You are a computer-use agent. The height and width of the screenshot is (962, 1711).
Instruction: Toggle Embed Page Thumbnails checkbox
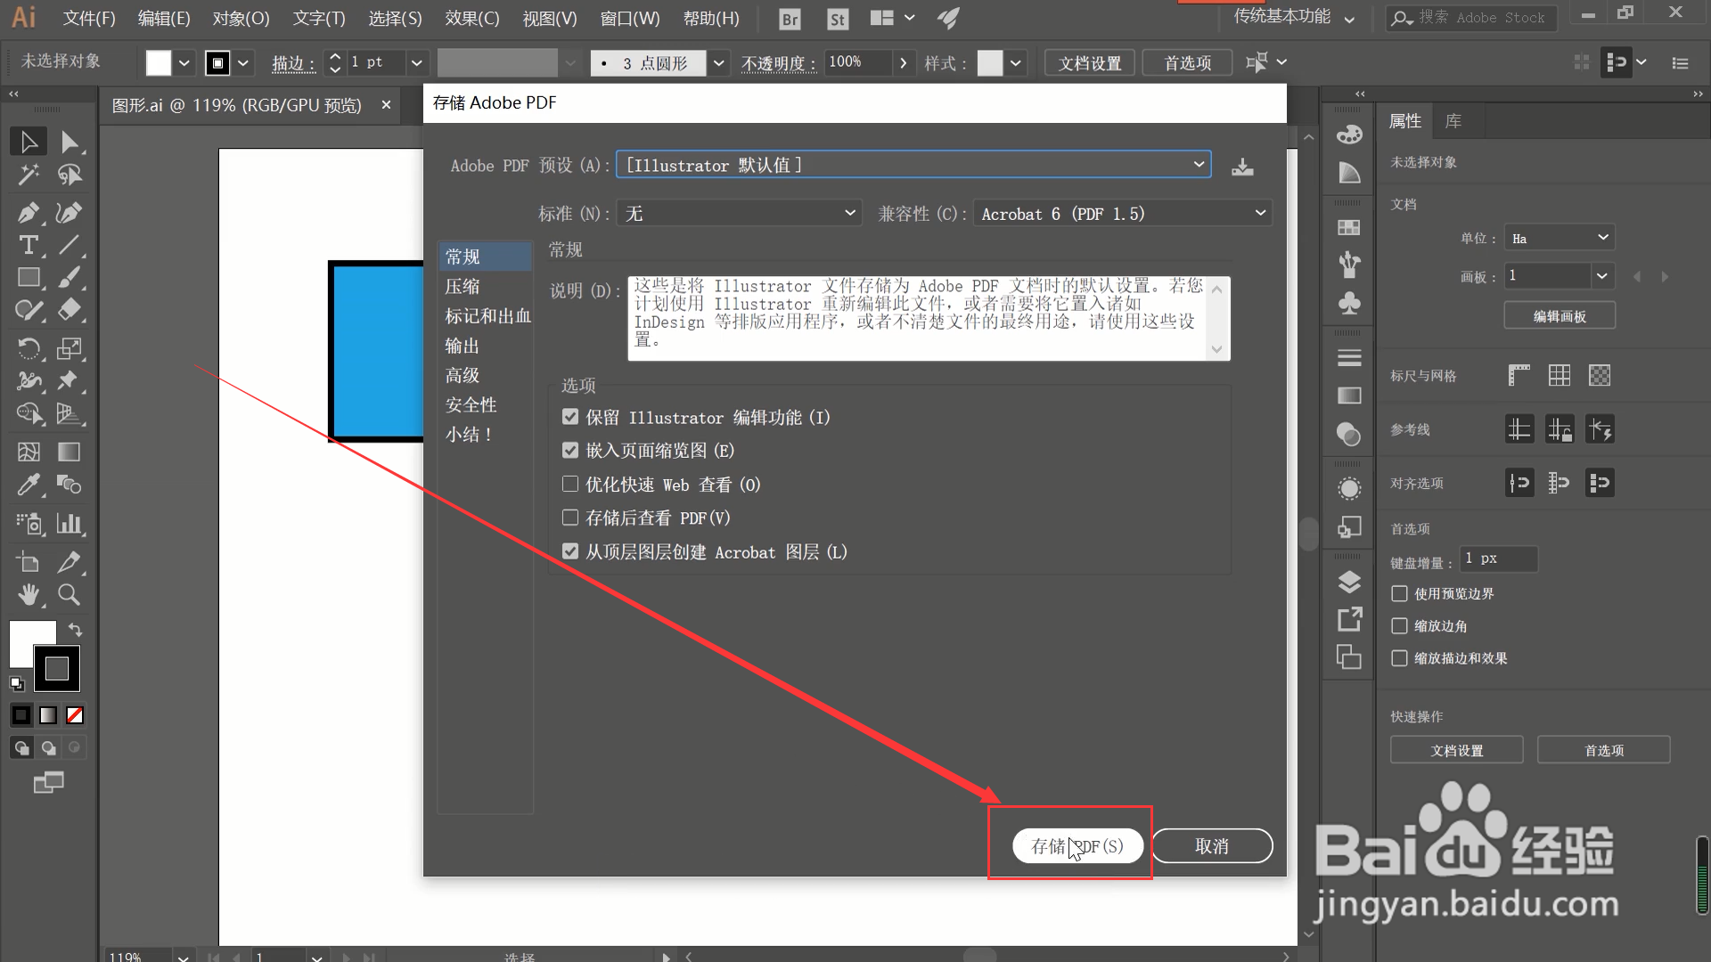click(570, 451)
